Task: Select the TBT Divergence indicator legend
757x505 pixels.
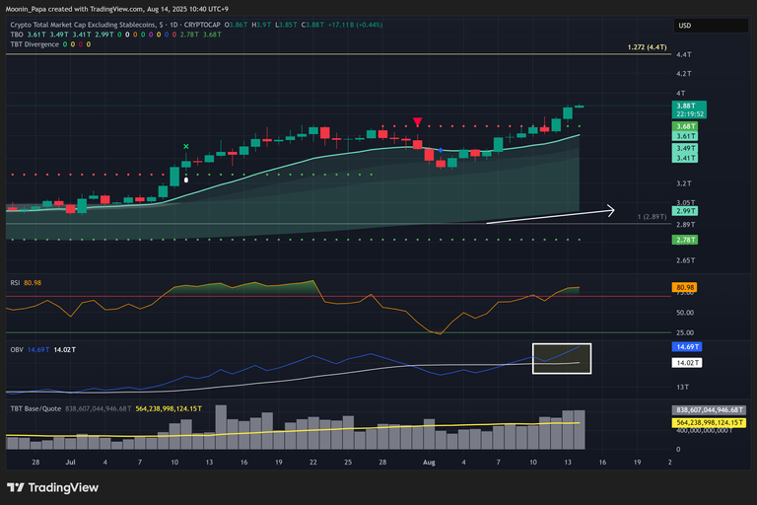Action: coord(34,44)
